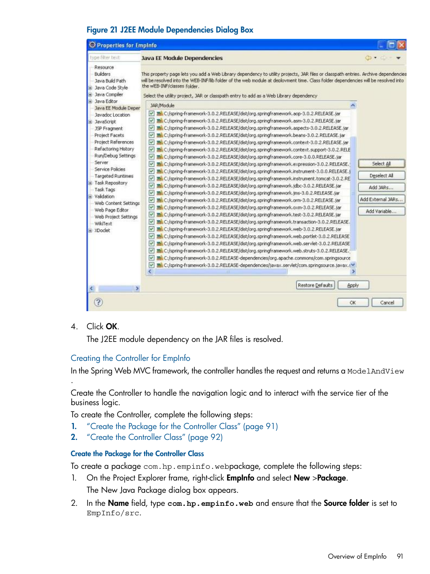
Task: Click OK to confirm dependencies
Action: [353, 303]
